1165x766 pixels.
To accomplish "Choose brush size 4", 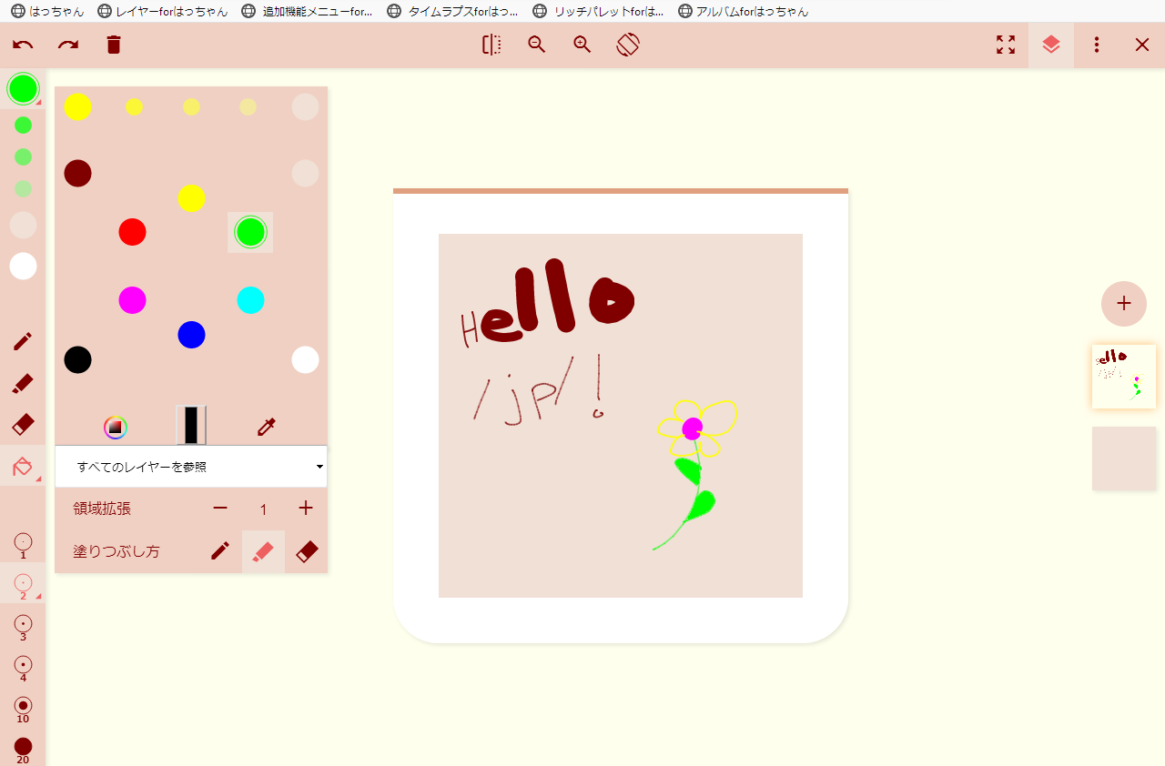I will (x=23, y=668).
